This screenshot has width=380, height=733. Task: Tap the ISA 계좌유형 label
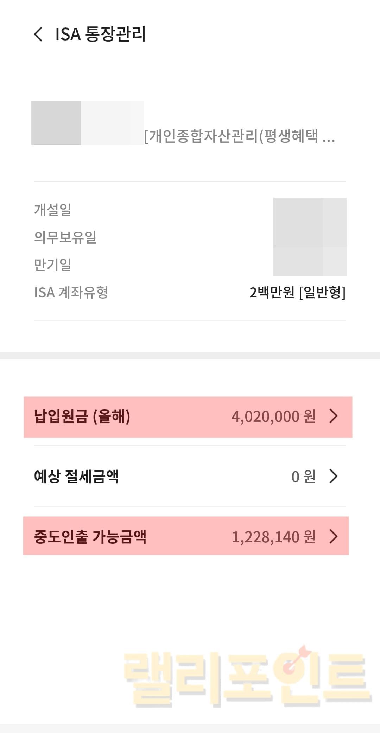(71, 292)
